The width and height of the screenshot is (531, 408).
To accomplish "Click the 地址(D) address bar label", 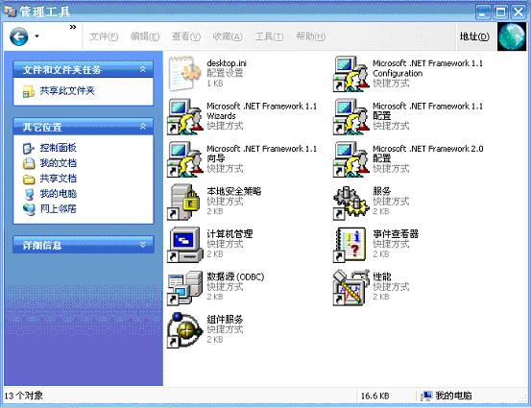I will pos(474,36).
